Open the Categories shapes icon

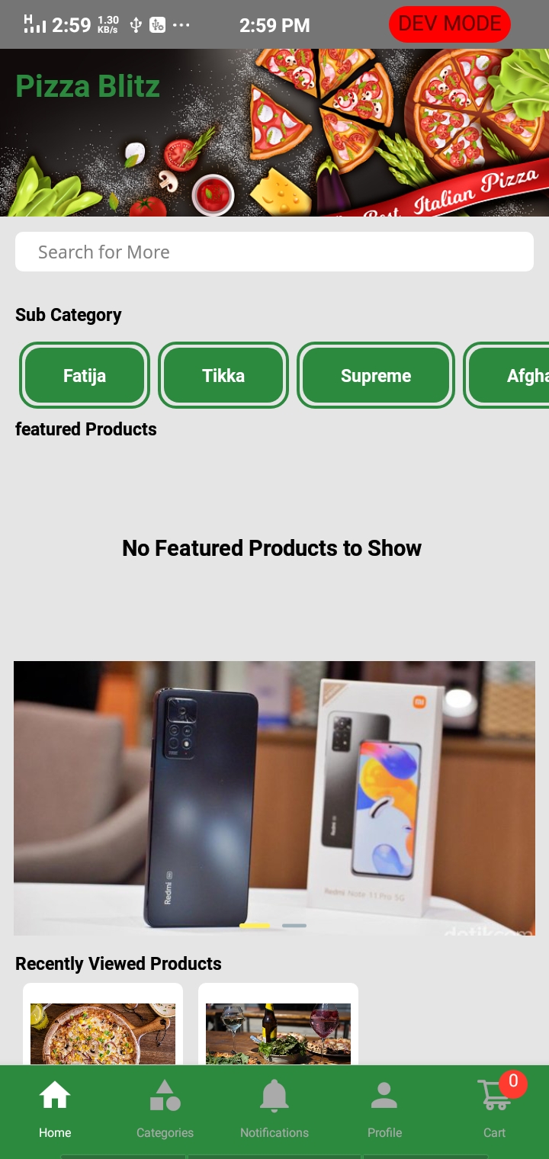coord(165,1096)
